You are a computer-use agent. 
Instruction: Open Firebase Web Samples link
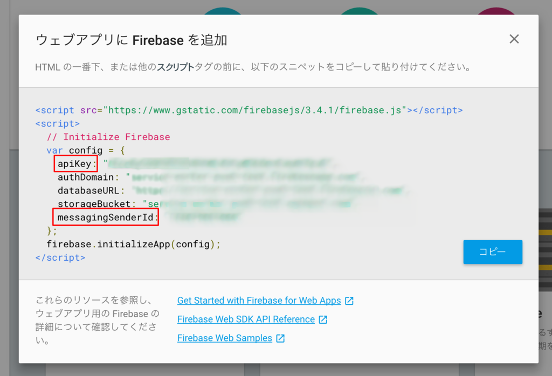pos(225,338)
